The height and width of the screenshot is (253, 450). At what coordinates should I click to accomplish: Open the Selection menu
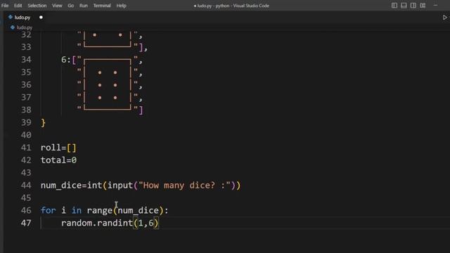(37, 6)
